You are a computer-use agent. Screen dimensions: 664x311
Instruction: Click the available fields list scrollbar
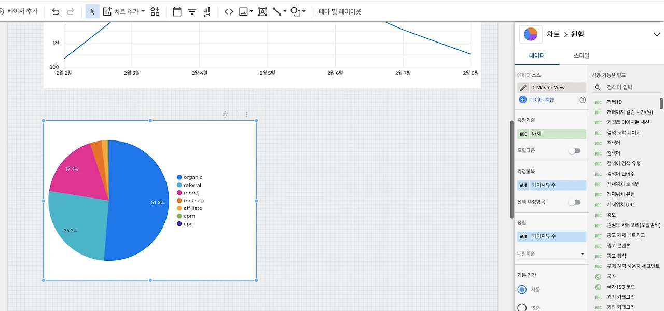pyautogui.click(x=661, y=103)
